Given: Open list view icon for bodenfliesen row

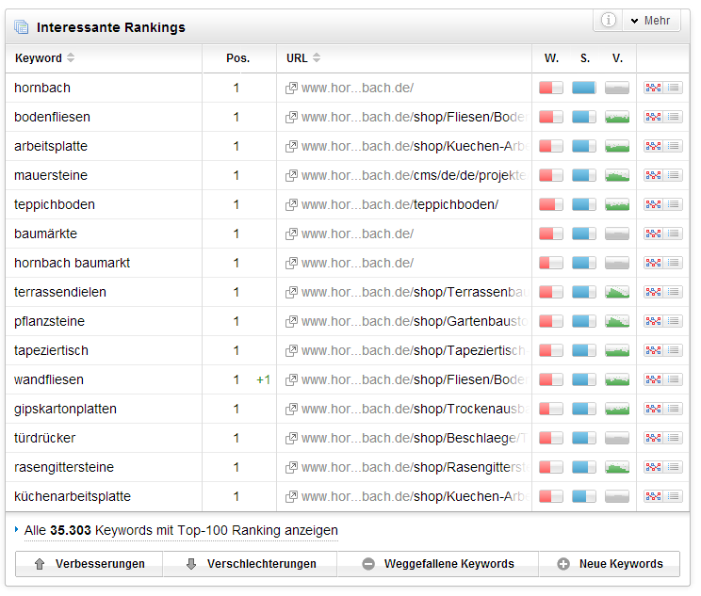Looking at the screenshot, I should [674, 117].
